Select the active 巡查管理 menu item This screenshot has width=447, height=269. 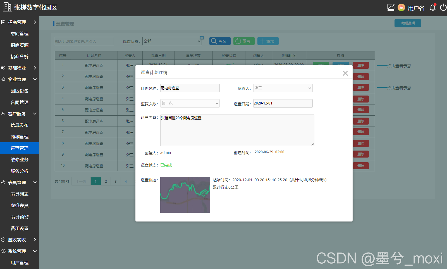point(20,148)
